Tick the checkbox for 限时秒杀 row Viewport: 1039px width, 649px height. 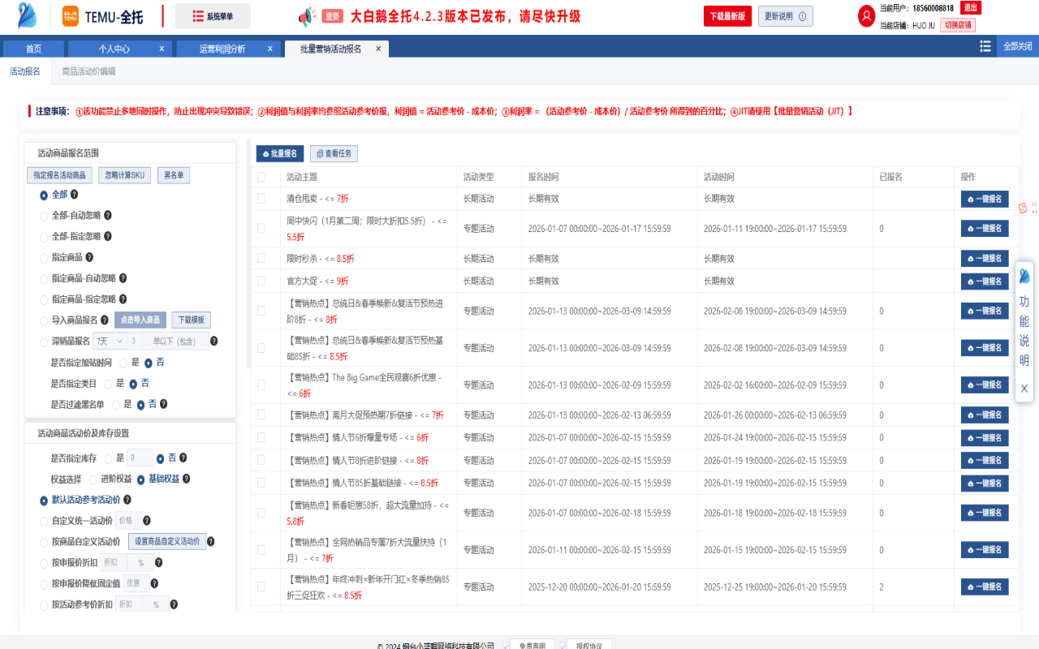[x=261, y=259]
